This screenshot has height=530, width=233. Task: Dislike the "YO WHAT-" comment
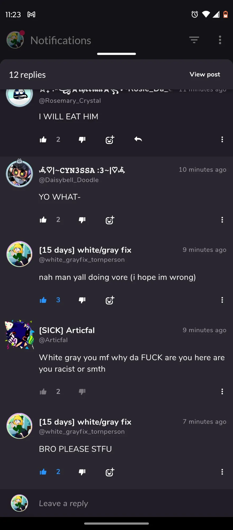82,220
